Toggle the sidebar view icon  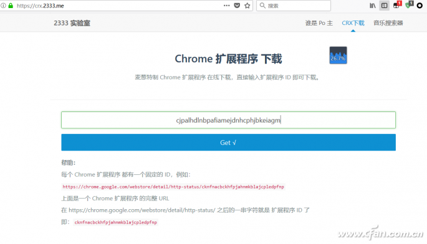click(384, 6)
